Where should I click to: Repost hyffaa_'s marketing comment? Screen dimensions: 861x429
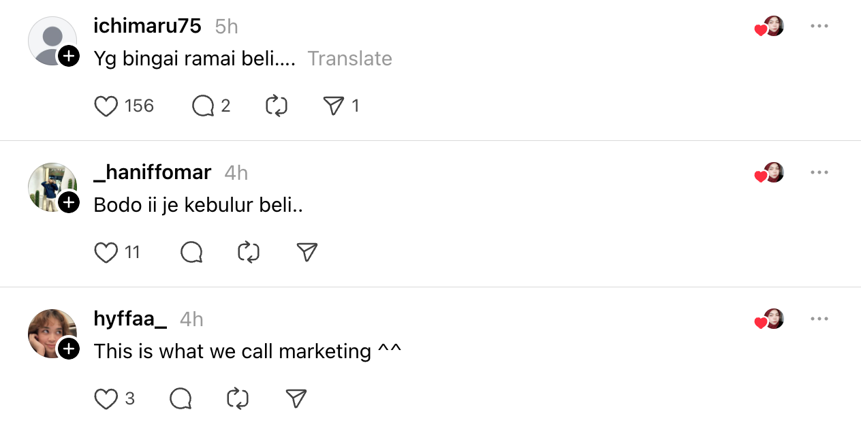[x=237, y=399]
